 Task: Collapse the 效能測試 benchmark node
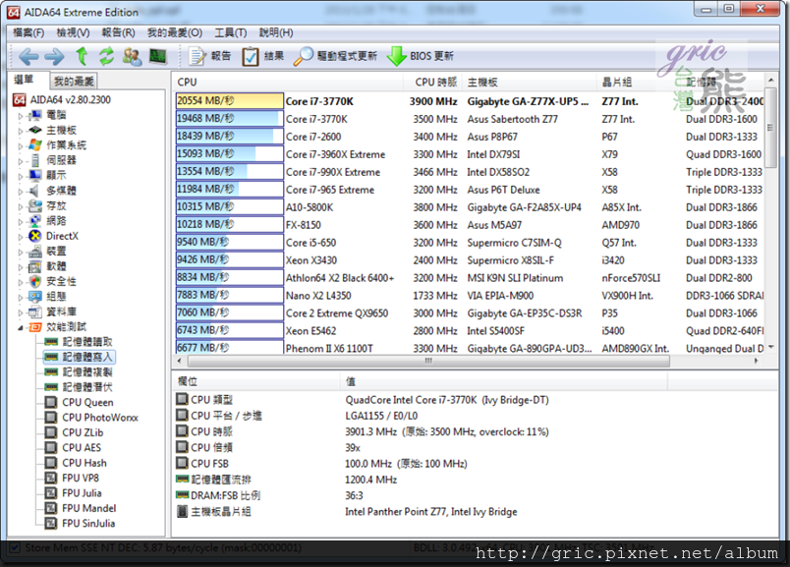[x=21, y=327]
